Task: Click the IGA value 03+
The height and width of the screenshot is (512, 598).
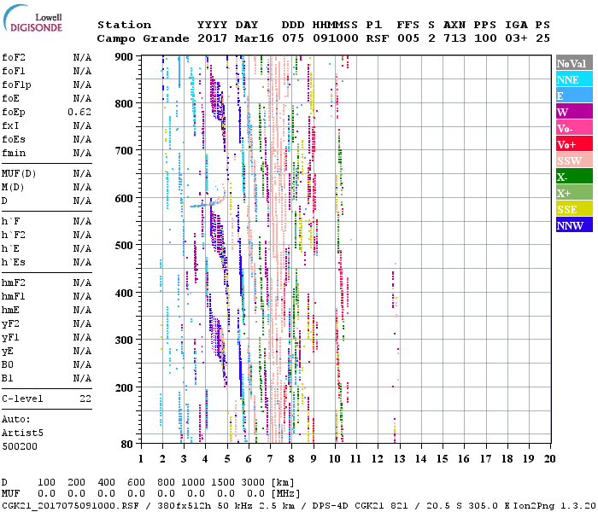Action: pos(516,38)
